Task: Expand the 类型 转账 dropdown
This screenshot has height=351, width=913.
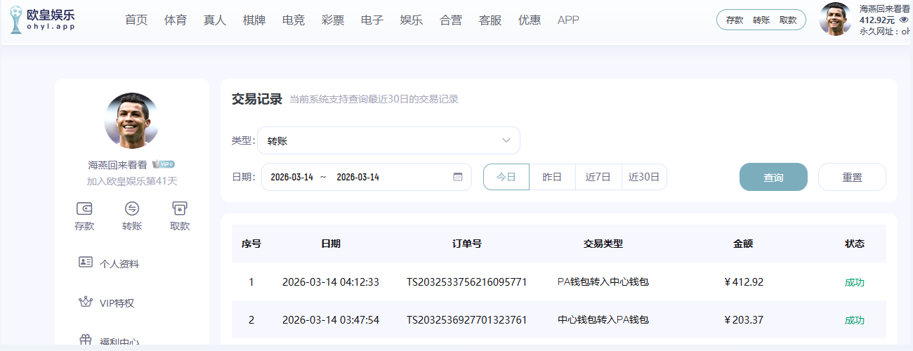Action: click(388, 140)
